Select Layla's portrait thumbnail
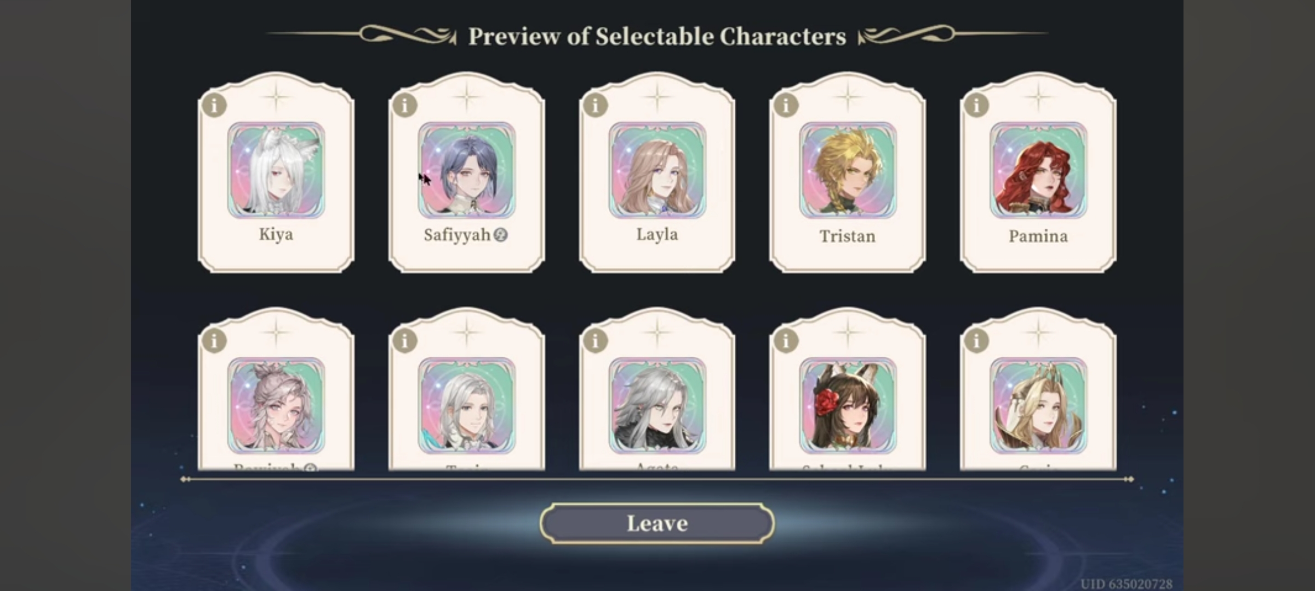This screenshot has width=1315, height=591. 657,170
